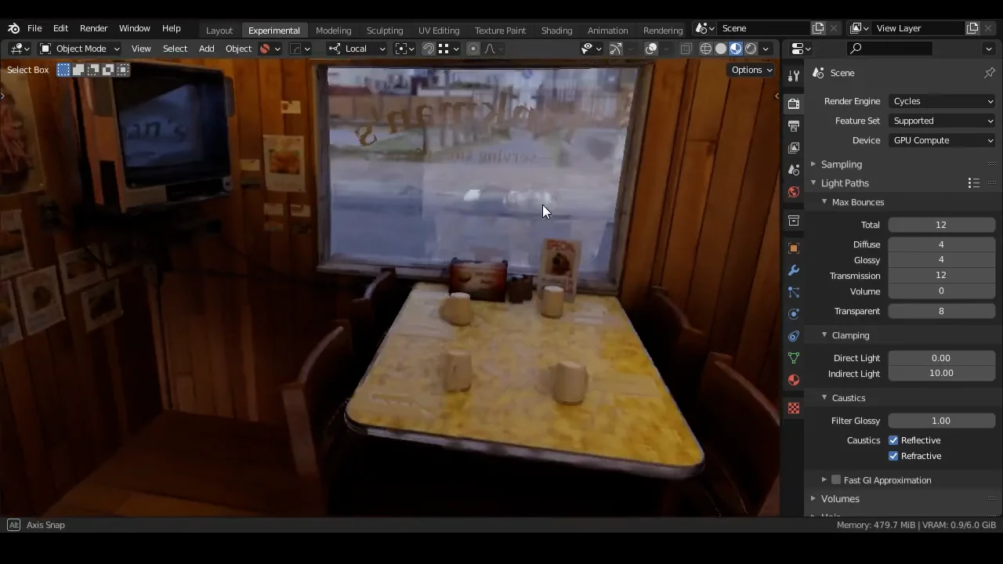The image size is (1003, 564).
Task: Uncheck Reflective caustics checkbox
Action: coord(893,440)
